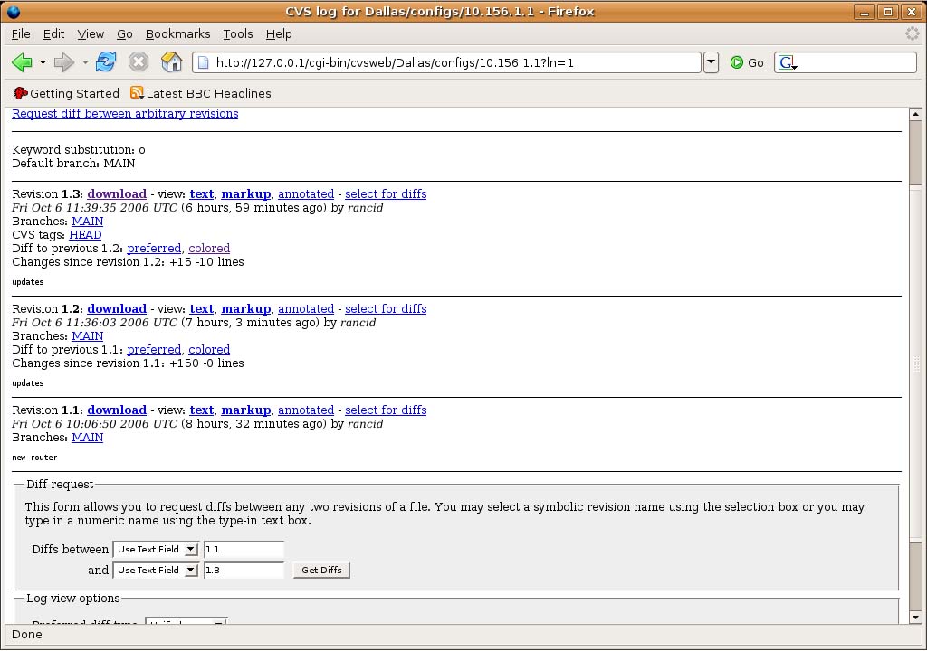Open the Bookmarks menu
This screenshot has height=651, width=927.
178,34
